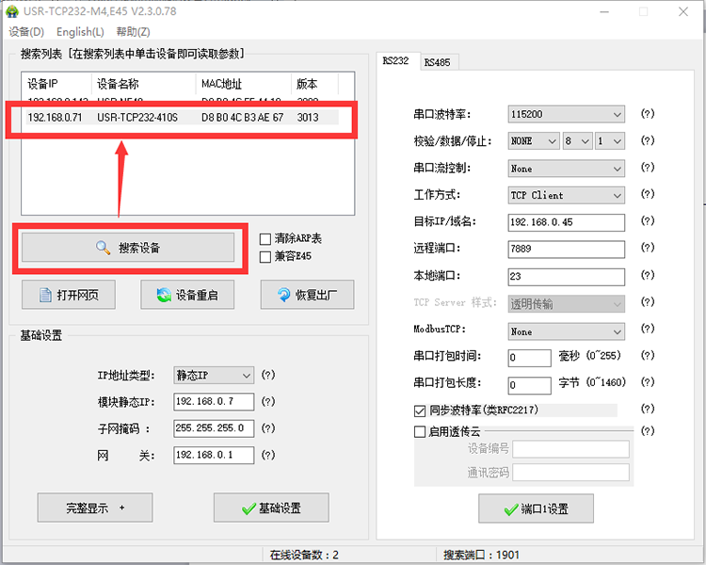The width and height of the screenshot is (706, 565).
Task: Click the 基础设置 save button with checkmark
Action: point(271,508)
